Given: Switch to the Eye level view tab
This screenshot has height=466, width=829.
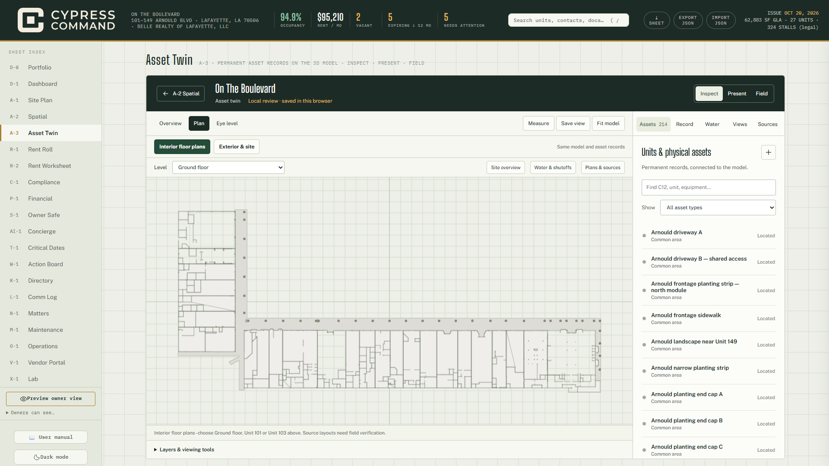Looking at the screenshot, I should pos(227,123).
